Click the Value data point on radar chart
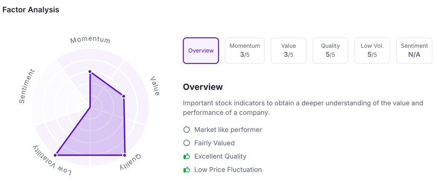This screenshot has width=437, height=184. (124, 96)
